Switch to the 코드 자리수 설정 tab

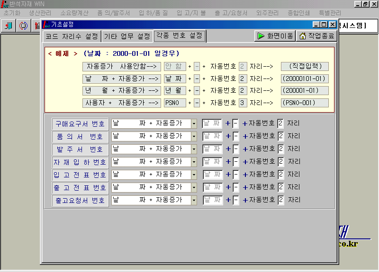[72, 36]
